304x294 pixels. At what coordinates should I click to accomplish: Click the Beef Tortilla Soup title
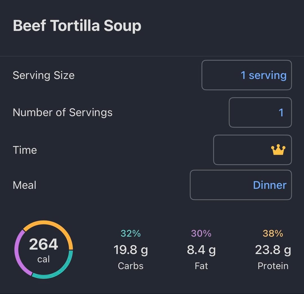click(77, 26)
